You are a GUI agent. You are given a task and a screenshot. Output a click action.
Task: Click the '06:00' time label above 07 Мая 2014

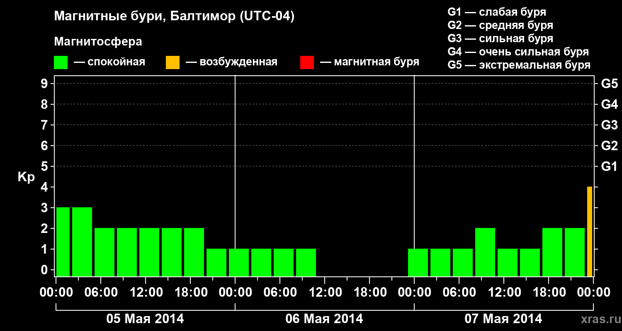coord(459,292)
